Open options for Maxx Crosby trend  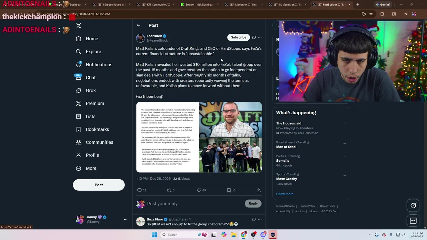[x=344, y=175]
